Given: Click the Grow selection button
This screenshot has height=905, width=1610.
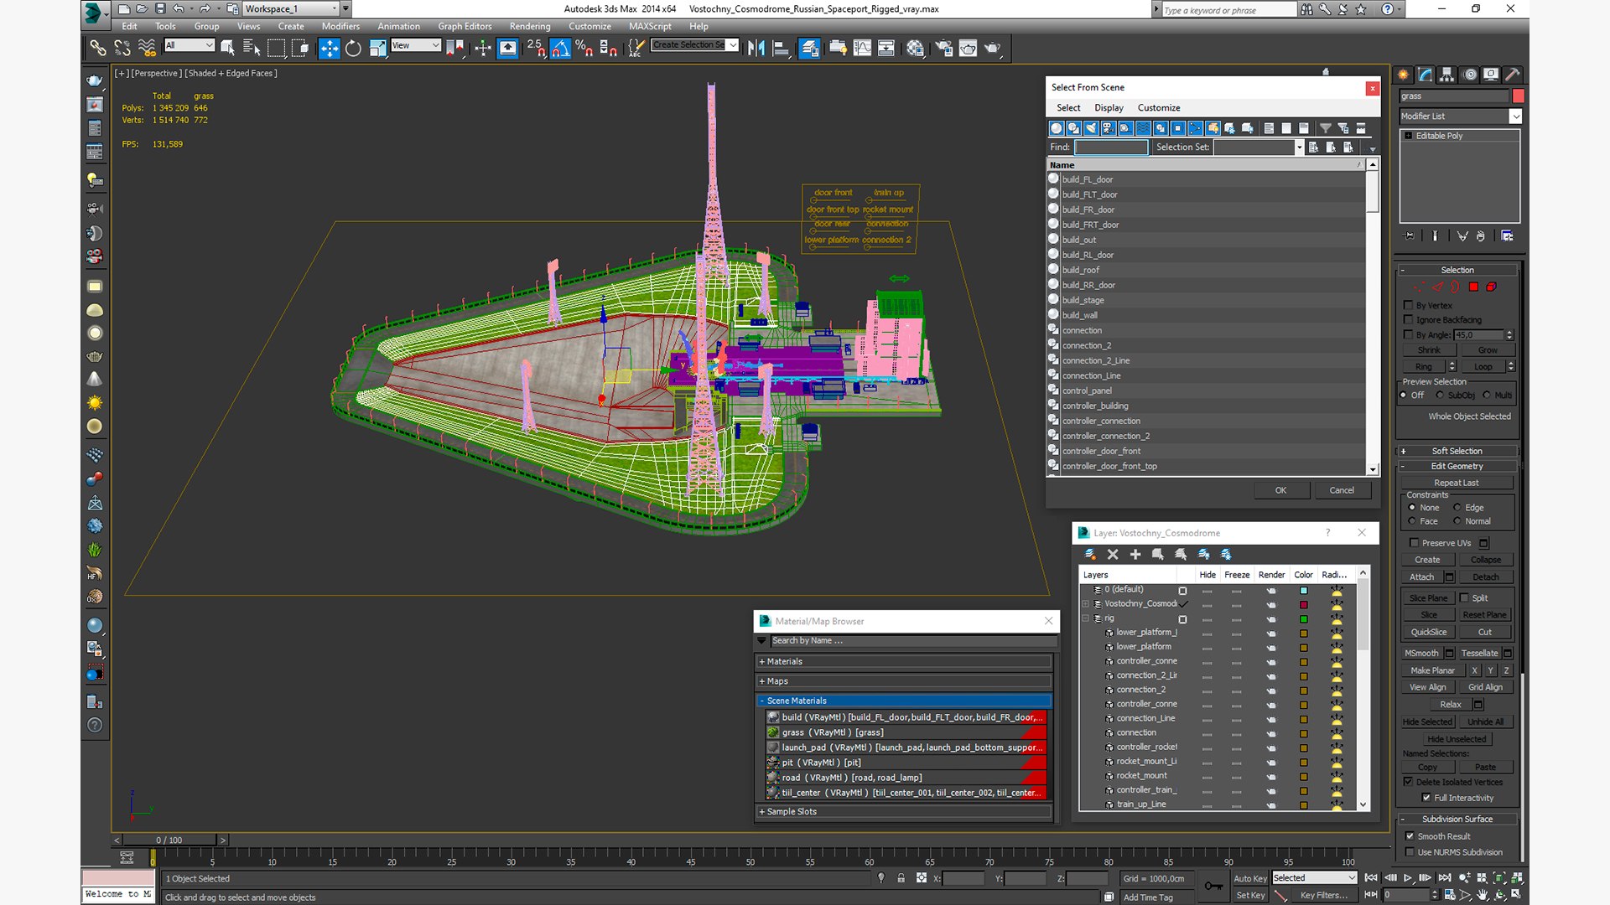Looking at the screenshot, I should click(x=1488, y=350).
